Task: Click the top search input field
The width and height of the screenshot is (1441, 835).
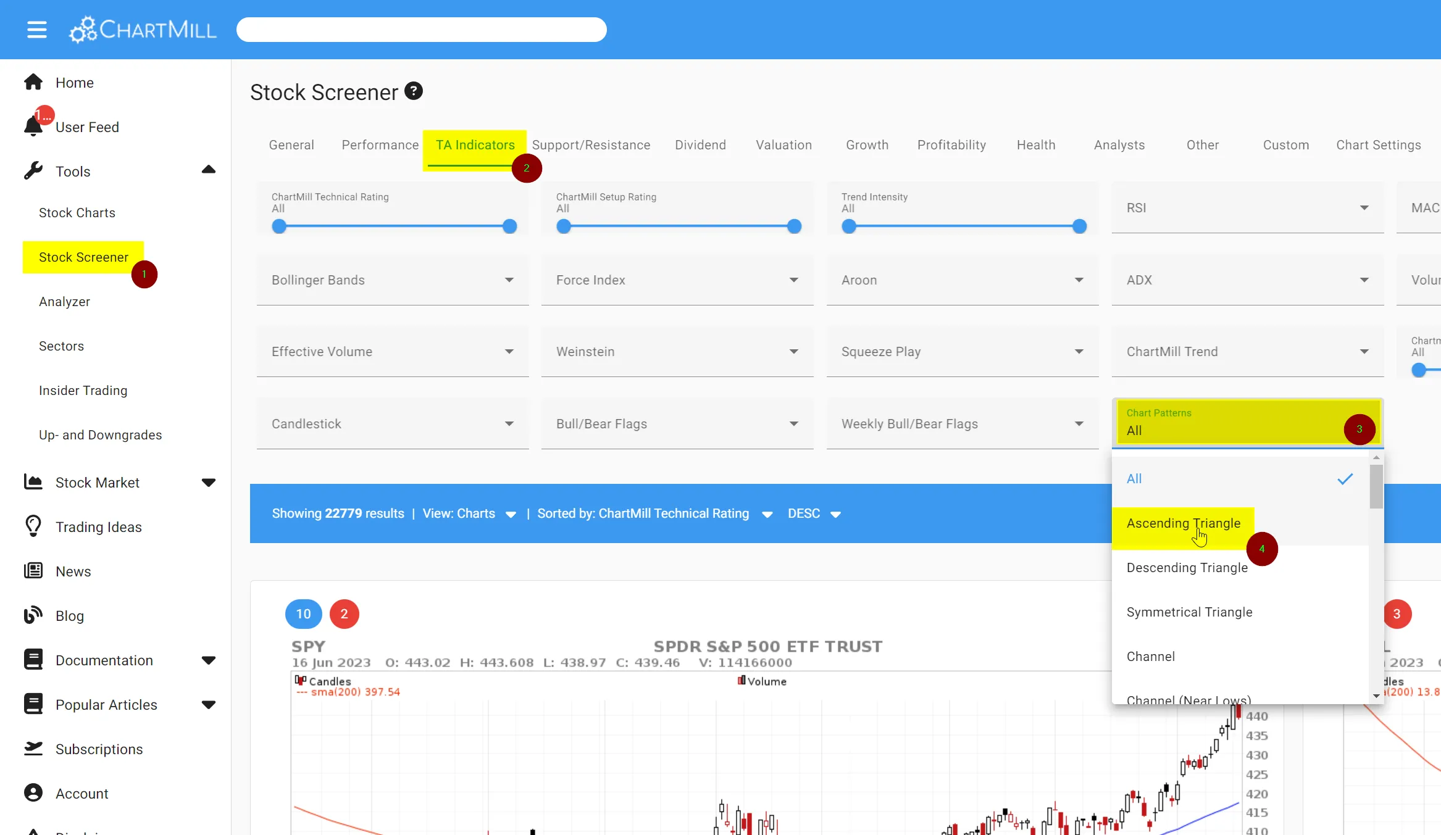Action: tap(422, 30)
